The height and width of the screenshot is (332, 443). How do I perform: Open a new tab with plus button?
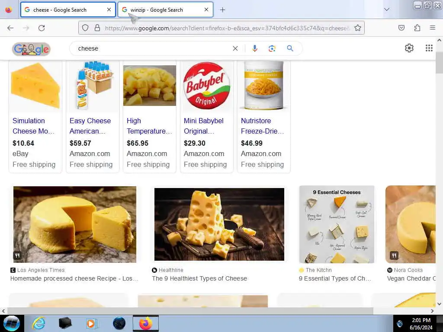click(x=223, y=10)
